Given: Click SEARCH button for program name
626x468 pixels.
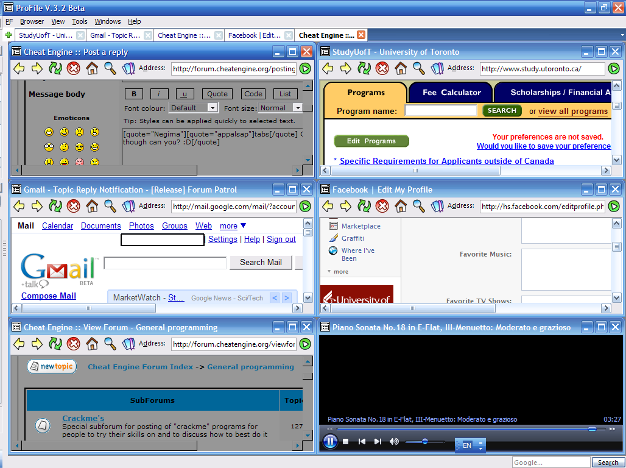Looking at the screenshot, I should click(502, 111).
